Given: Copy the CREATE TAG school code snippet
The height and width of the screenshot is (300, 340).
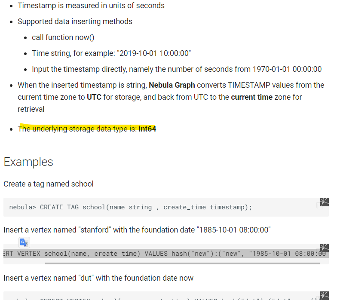Looking at the screenshot, I should point(319,207).
